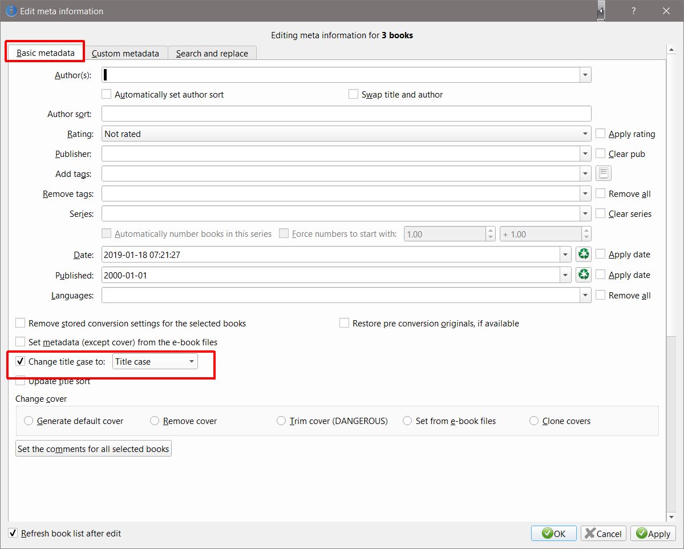684x549 pixels.
Task: Enable Apply date for the Date field
Action: click(600, 254)
